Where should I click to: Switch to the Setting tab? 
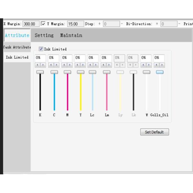[x=44, y=35]
